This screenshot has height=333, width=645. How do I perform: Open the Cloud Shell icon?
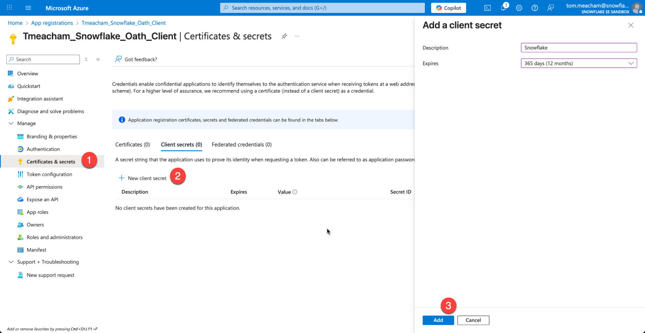pos(487,8)
